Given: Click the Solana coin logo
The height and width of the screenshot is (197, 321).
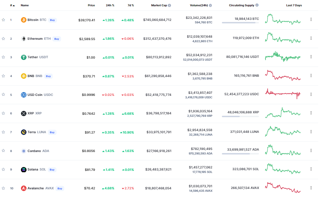Looking at the screenshot, I should tap(23, 169).
